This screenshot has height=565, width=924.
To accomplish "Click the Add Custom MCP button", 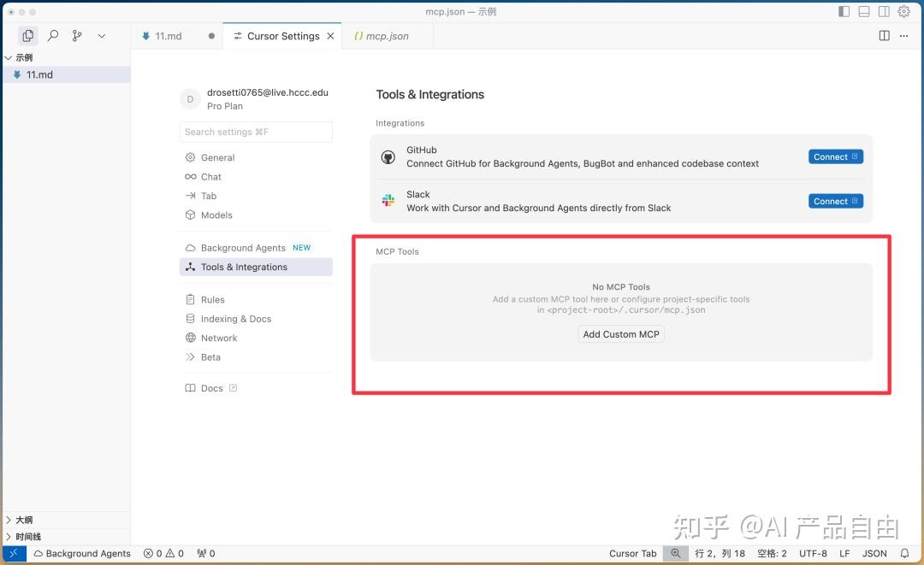I will 621,334.
